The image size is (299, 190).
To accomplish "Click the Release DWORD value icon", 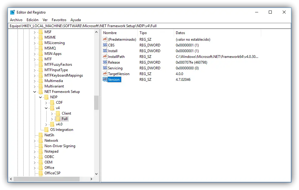I will [105, 62].
